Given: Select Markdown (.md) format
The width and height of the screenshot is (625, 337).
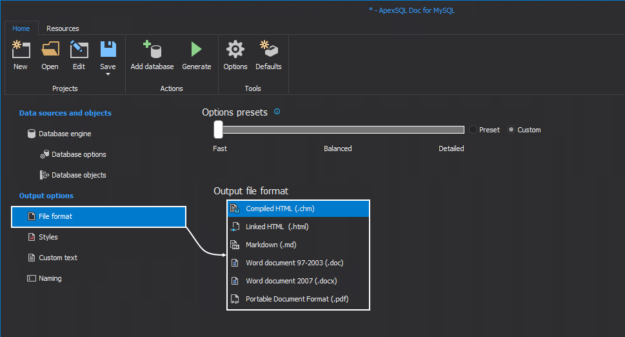Looking at the screenshot, I should [298, 245].
